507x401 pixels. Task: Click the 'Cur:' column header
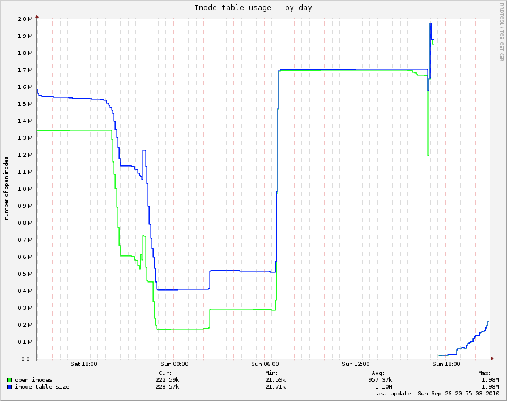pyautogui.click(x=165, y=373)
